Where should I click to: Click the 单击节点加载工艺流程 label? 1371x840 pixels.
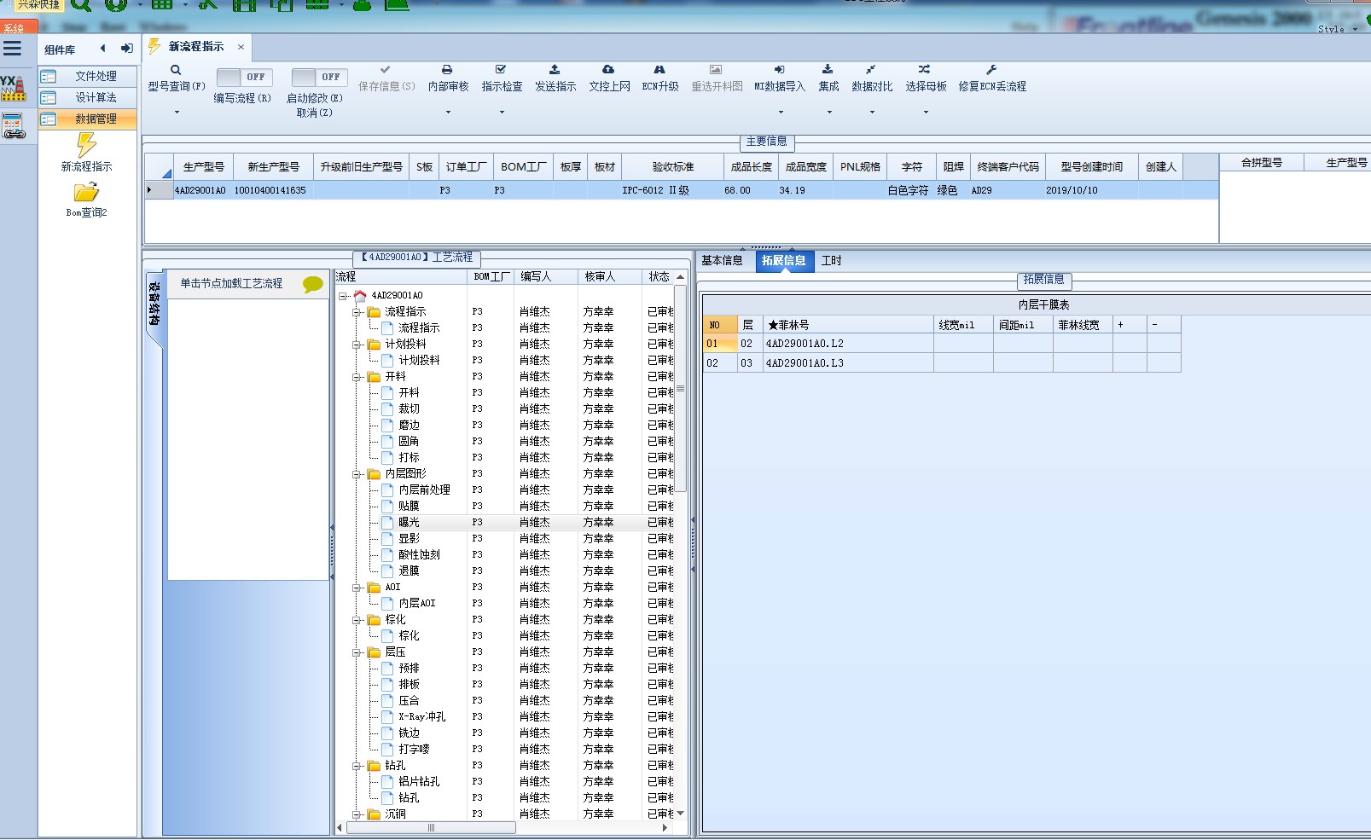231,284
